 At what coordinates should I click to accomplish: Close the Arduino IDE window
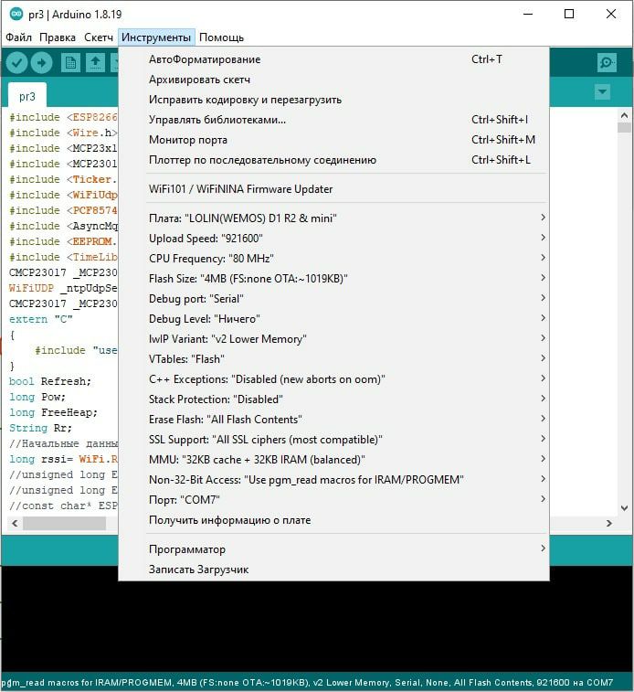(x=611, y=14)
